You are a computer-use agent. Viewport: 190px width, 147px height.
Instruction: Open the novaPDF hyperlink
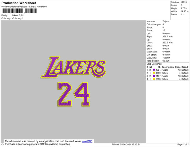[x=87, y=141]
